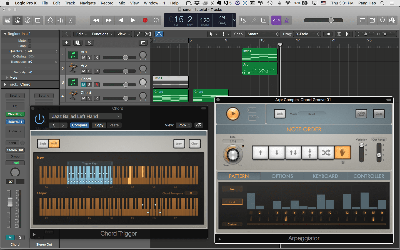Image resolution: width=400 pixels, height=250 pixels.
Task: Click the waveform zoom icon
Action: coord(328,34)
